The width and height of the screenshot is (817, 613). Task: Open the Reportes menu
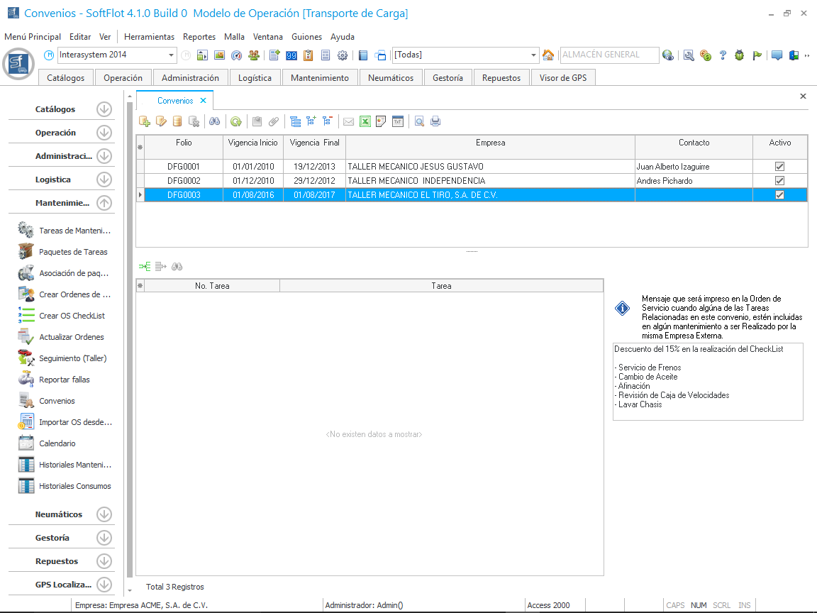[199, 37]
